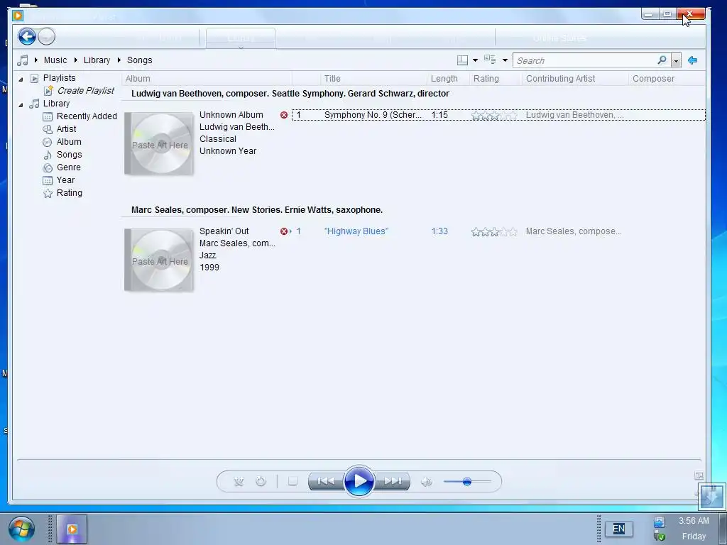Open the search options dropdown arrow
The image size is (727, 545).
[x=677, y=61]
